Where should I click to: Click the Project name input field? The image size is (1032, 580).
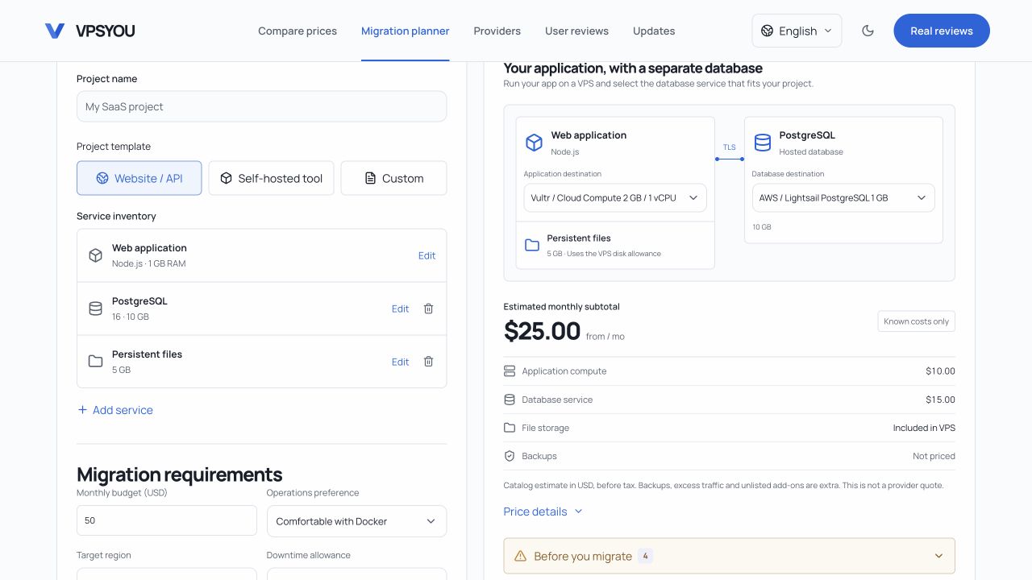[x=261, y=106]
